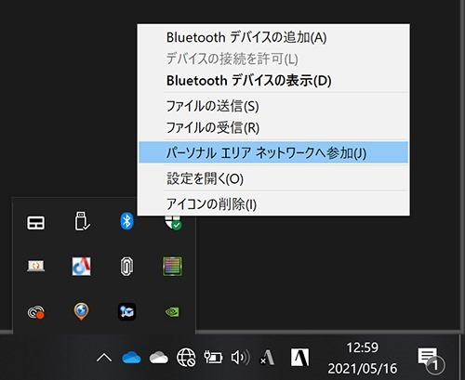Viewport: 465px width, 380px height.
Task: Click the laptop update tray icon
Action: click(x=35, y=266)
